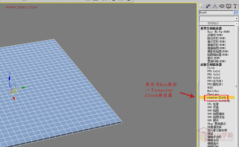
Task: Select 路径变形 (WSM) modifier
Action: pyautogui.click(x=216, y=38)
